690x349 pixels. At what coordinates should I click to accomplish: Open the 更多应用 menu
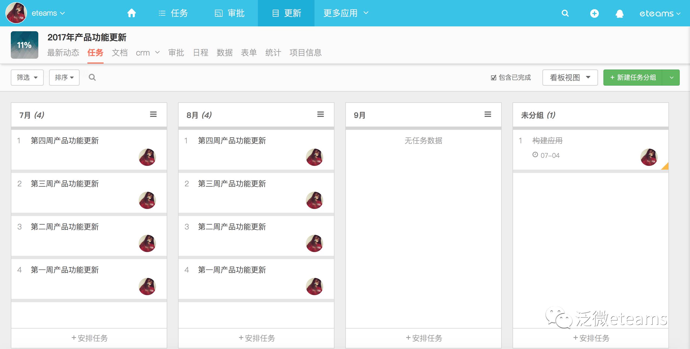click(x=346, y=13)
